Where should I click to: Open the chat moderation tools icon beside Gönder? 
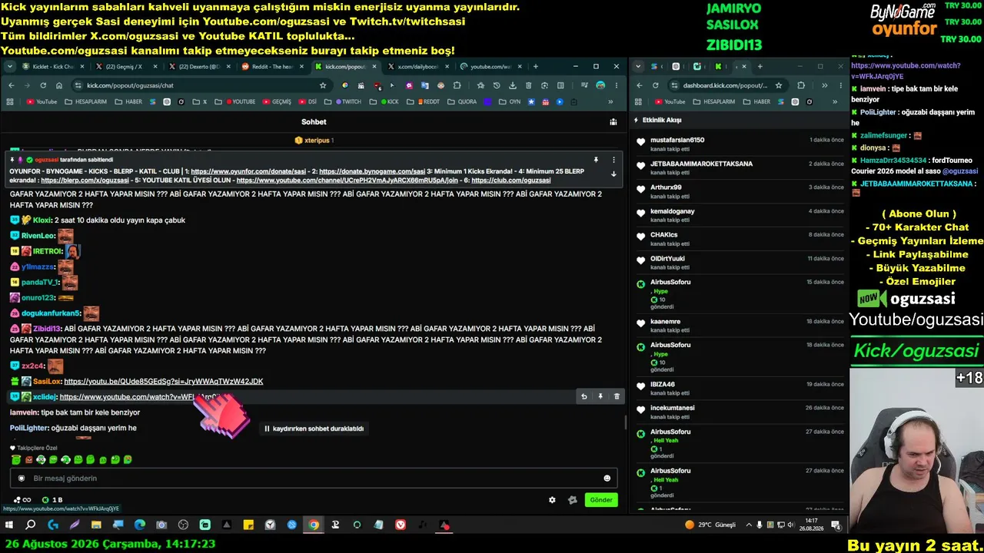[x=572, y=500]
